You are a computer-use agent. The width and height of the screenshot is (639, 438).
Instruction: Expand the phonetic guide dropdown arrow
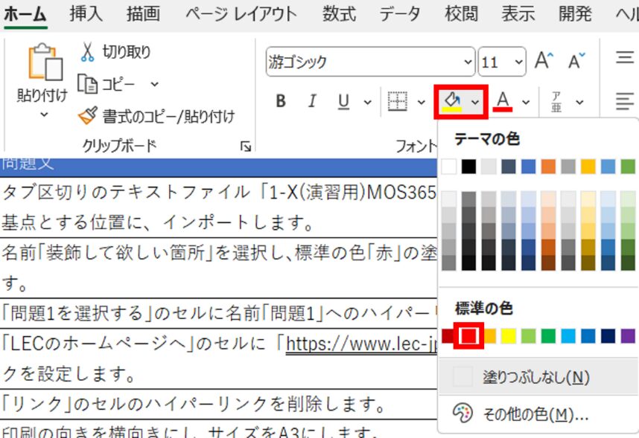pyautogui.click(x=579, y=102)
